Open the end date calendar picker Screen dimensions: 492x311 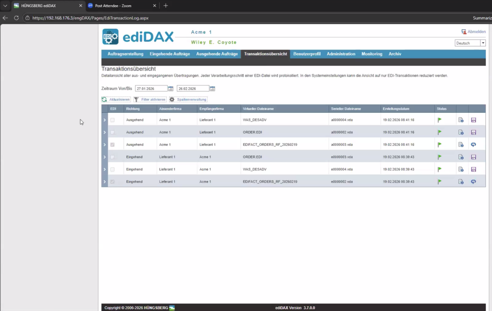(x=212, y=89)
